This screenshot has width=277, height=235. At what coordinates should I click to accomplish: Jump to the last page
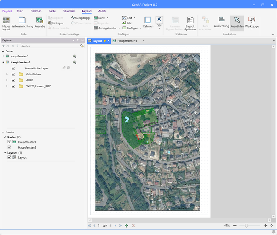pos(121,226)
